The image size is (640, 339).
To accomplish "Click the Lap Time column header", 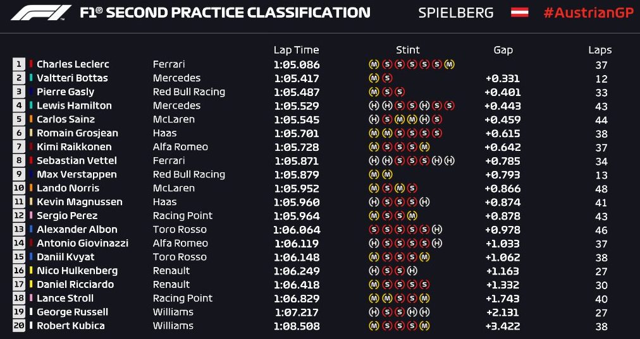I will click(x=297, y=50).
